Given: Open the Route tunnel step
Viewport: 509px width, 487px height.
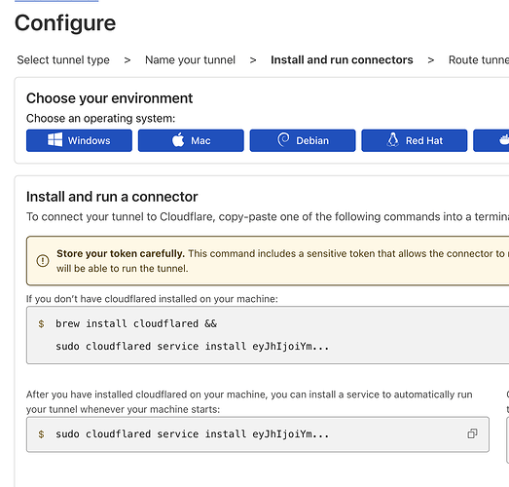Looking at the screenshot, I should (479, 60).
